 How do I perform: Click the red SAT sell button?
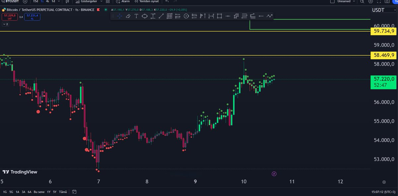[10, 17]
